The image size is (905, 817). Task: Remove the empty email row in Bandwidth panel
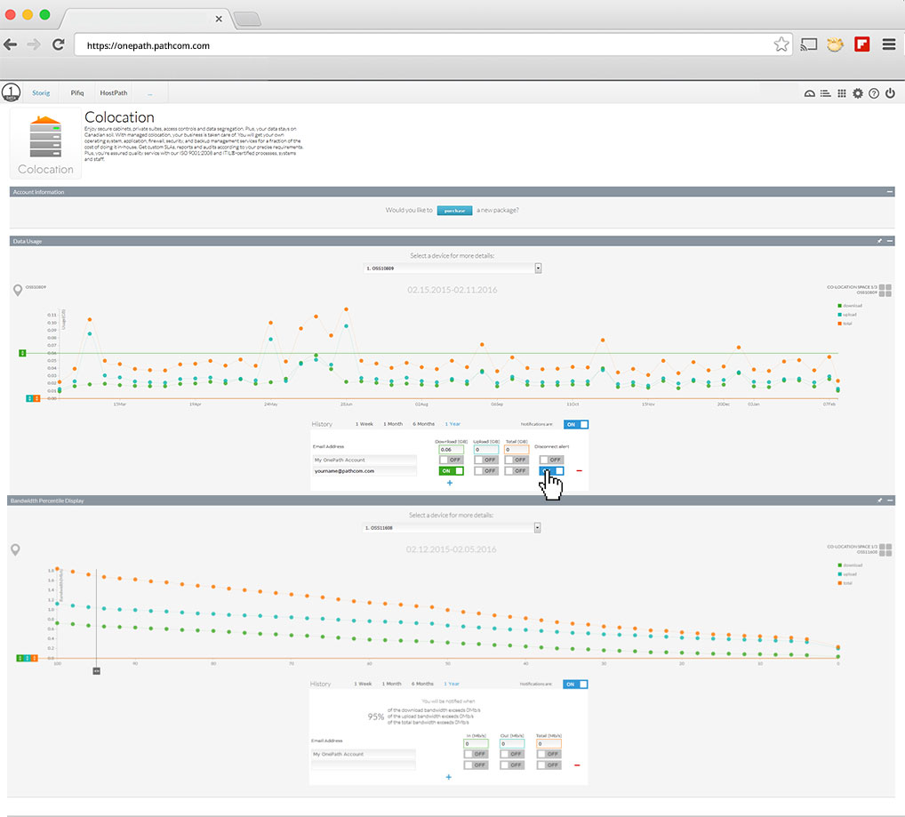coord(577,765)
